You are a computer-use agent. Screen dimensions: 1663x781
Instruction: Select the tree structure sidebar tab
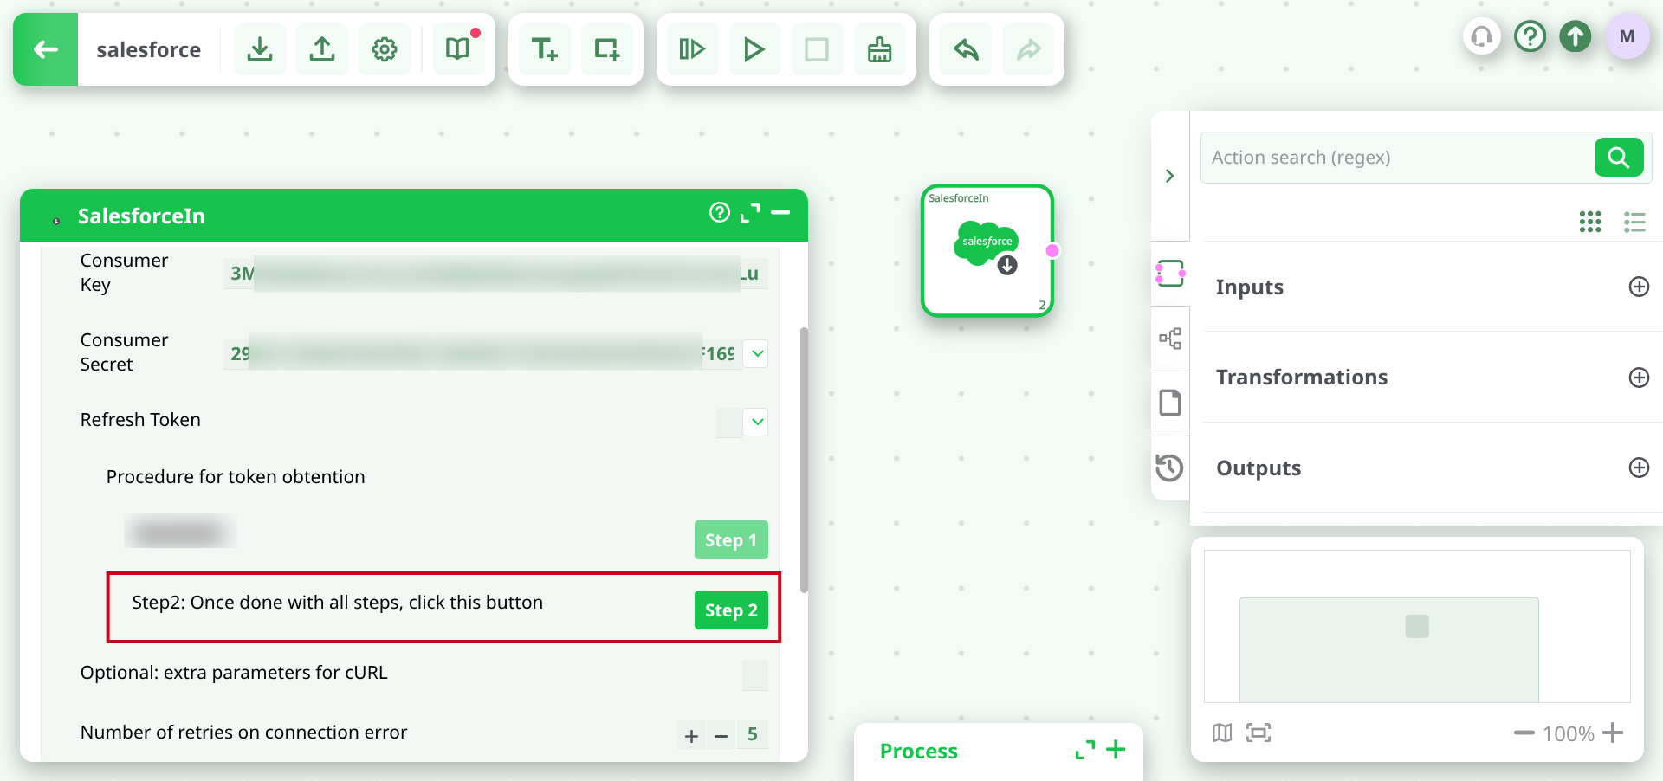[1170, 339]
